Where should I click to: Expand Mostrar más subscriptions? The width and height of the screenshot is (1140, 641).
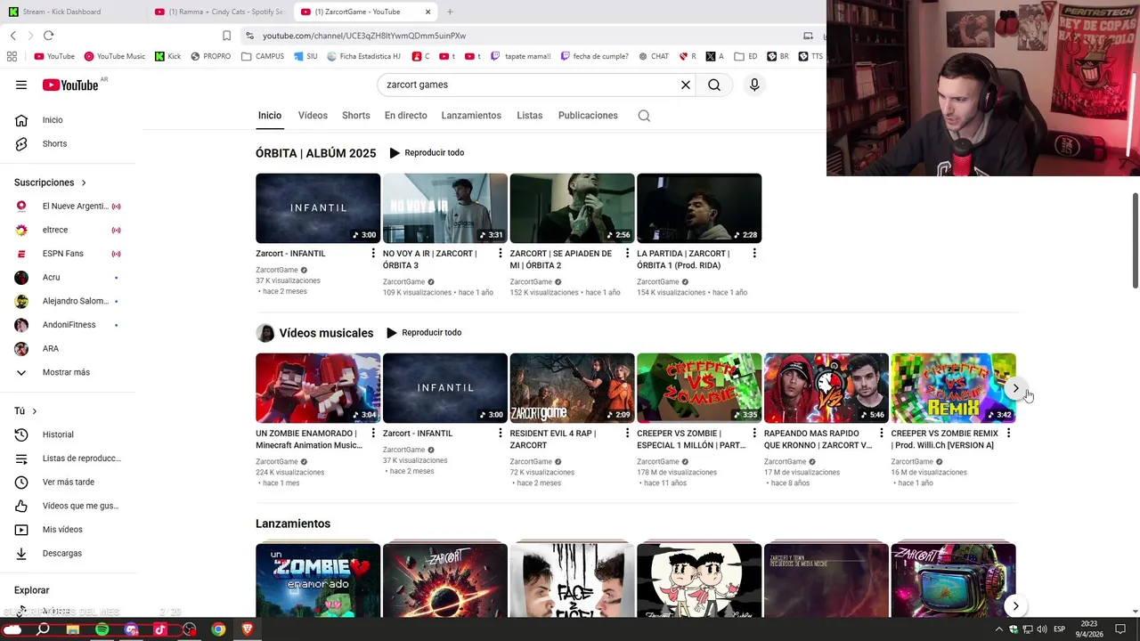(x=68, y=372)
